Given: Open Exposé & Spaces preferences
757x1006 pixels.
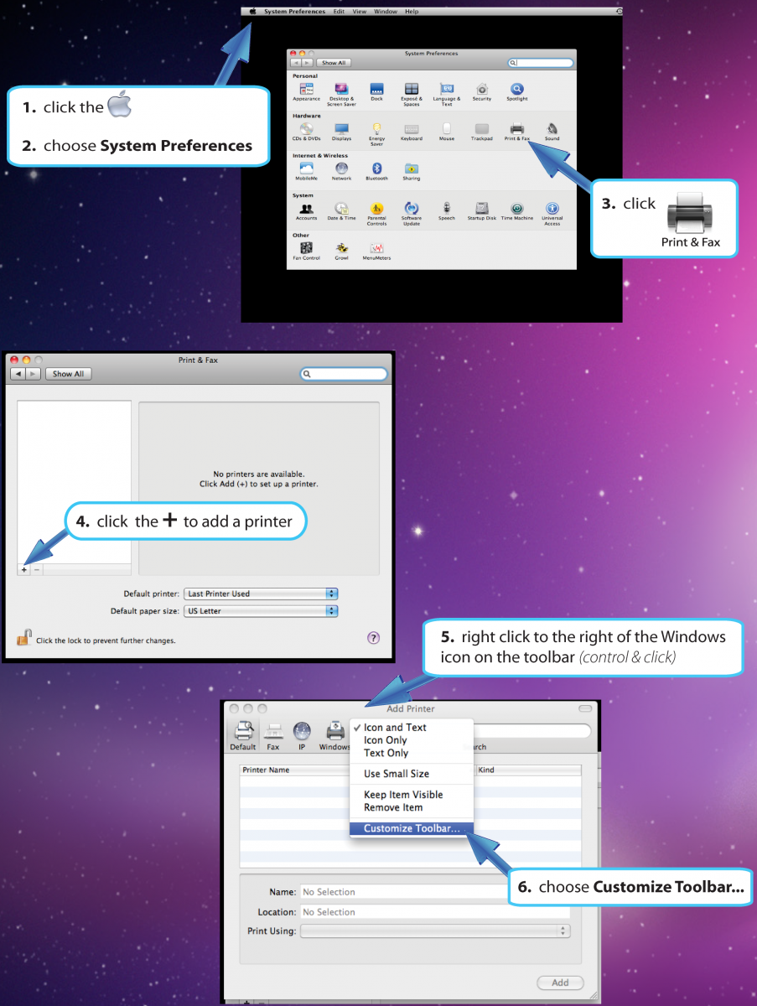Looking at the screenshot, I should click(x=411, y=95).
